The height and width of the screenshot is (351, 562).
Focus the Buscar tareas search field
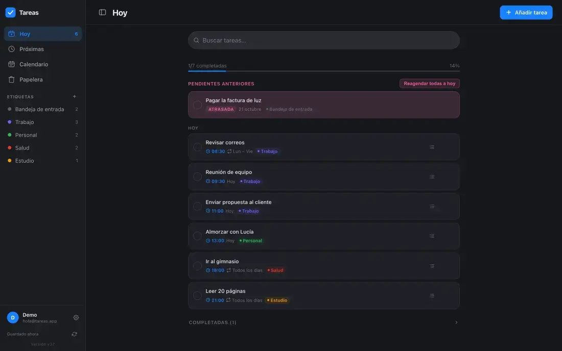(x=323, y=40)
